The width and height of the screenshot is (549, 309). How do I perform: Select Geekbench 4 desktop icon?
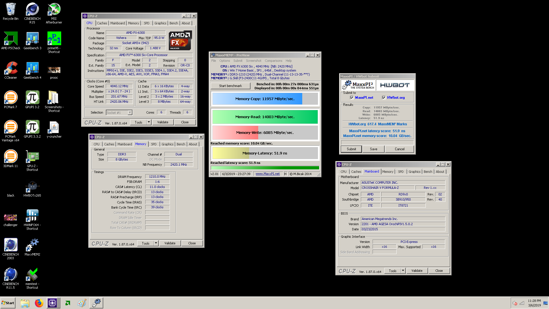(x=32, y=70)
